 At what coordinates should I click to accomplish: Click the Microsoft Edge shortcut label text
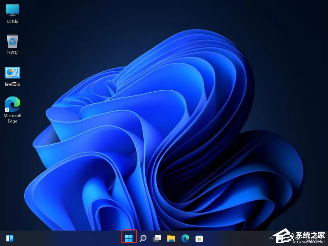13,118
